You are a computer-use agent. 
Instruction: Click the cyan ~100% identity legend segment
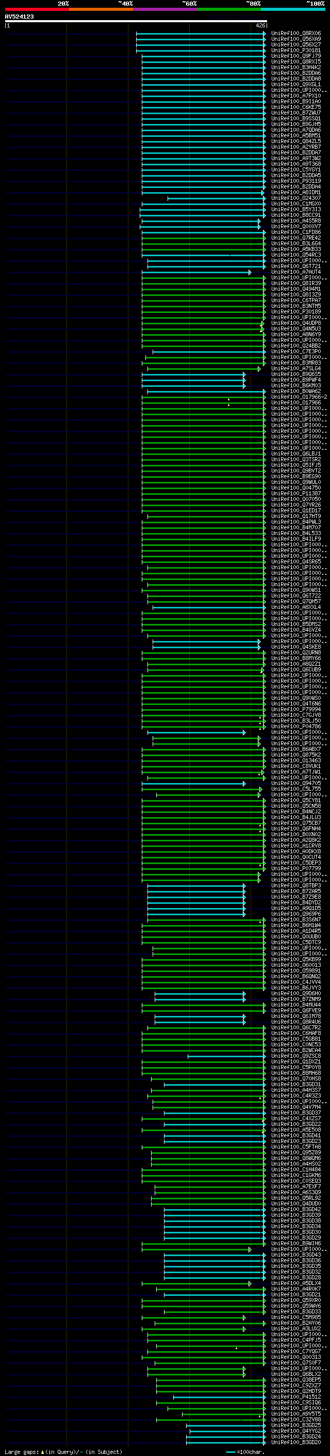click(x=293, y=9)
